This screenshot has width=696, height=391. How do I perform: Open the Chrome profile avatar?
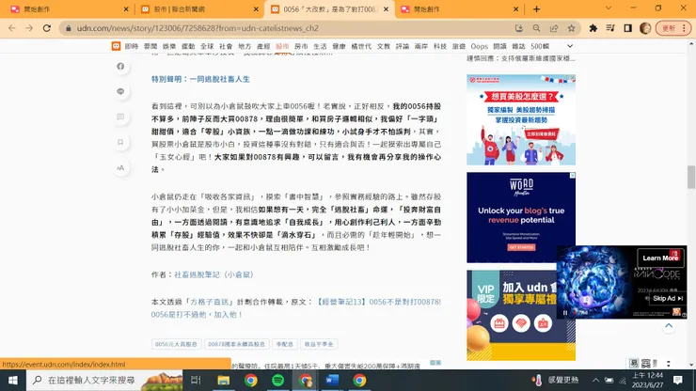click(645, 28)
